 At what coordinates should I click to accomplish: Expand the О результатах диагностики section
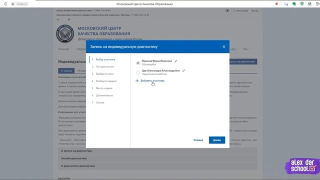tap(157, 166)
